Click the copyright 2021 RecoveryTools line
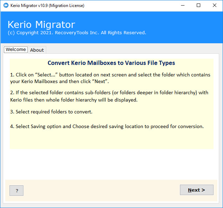Image resolution: width=223 pixels, height=208 pixels. [x=77, y=33]
